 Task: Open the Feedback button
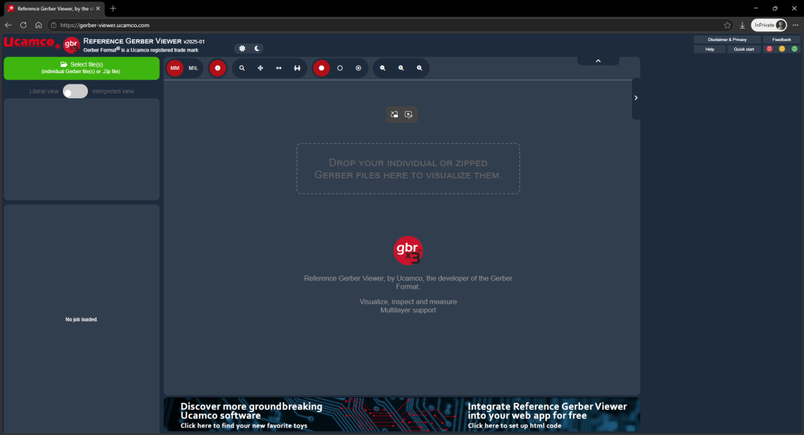782,40
